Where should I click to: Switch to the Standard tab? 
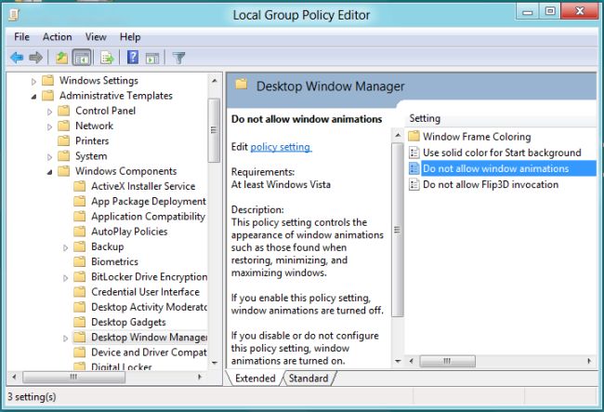pyautogui.click(x=309, y=379)
